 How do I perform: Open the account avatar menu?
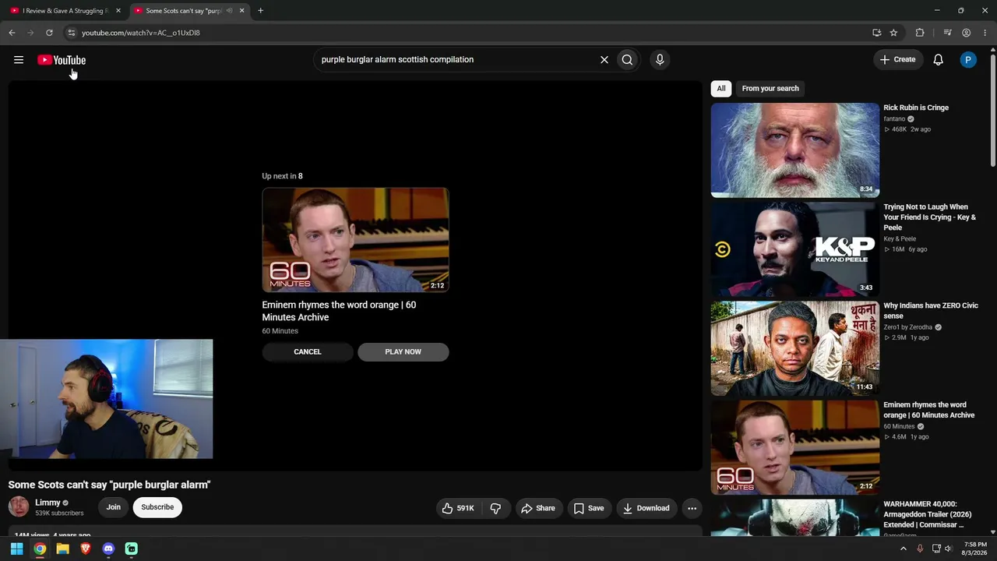pos(968,59)
